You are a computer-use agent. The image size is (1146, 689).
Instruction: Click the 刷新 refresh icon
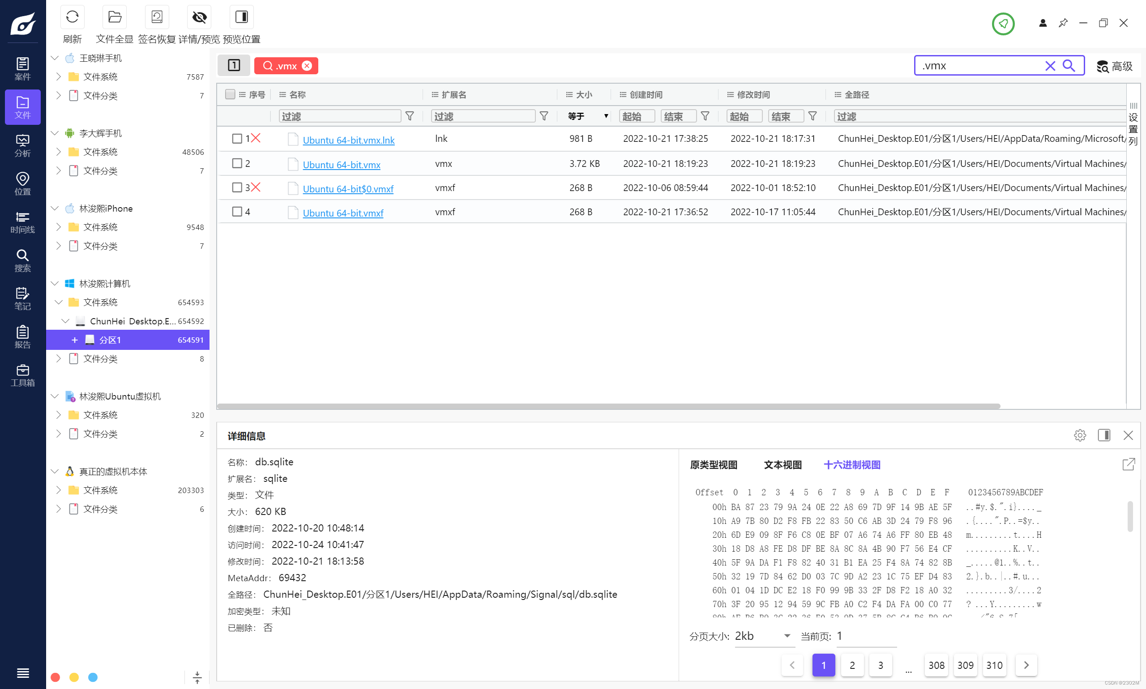(x=72, y=17)
